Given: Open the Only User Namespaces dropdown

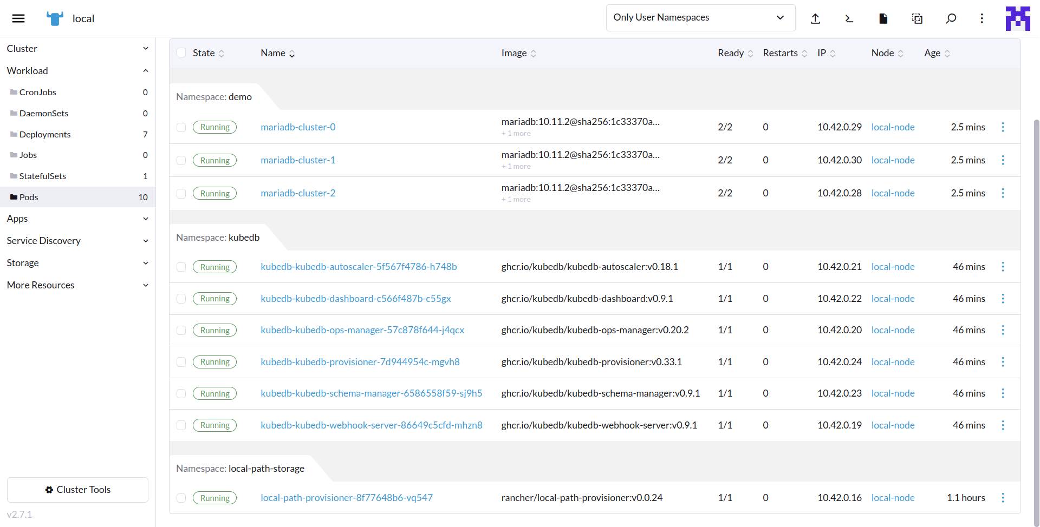Looking at the screenshot, I should [700, 17].
